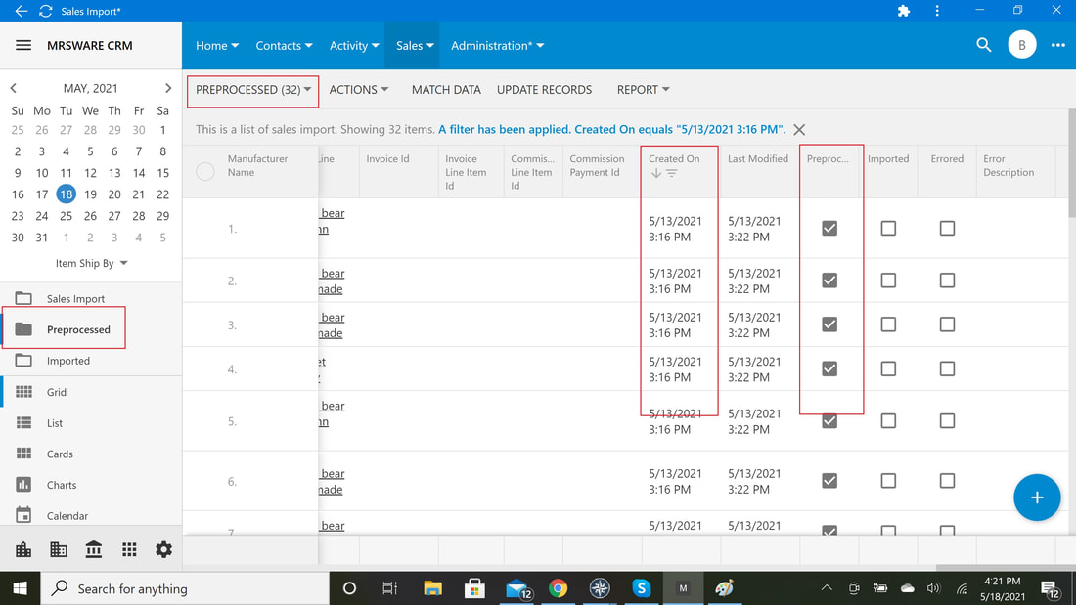Toggle Imported checkbox in row 1
This screenshot has height=605, width=1076.
888,228
